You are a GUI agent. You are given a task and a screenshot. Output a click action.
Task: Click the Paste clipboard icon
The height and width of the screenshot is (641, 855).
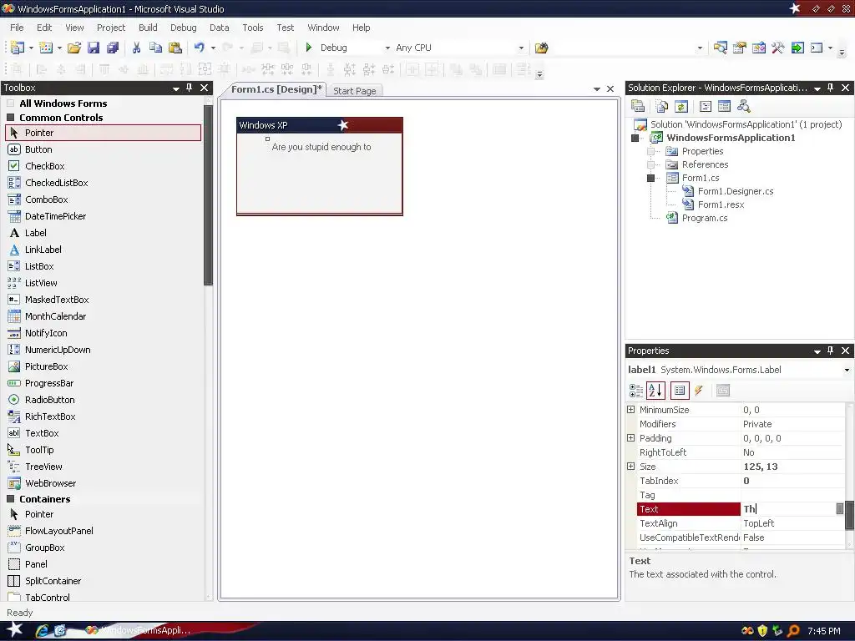click(x=175, y=48)
